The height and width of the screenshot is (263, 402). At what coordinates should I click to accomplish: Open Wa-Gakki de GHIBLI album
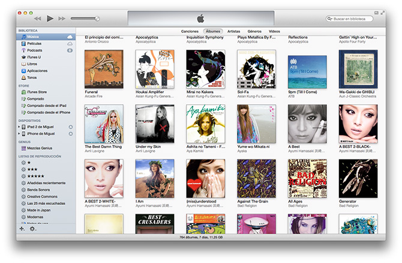coord(358,69)
